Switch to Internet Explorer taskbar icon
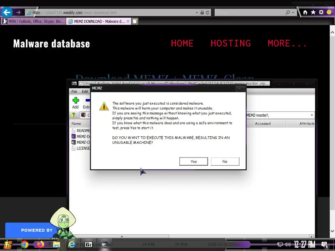 click(x=72, y=244)
